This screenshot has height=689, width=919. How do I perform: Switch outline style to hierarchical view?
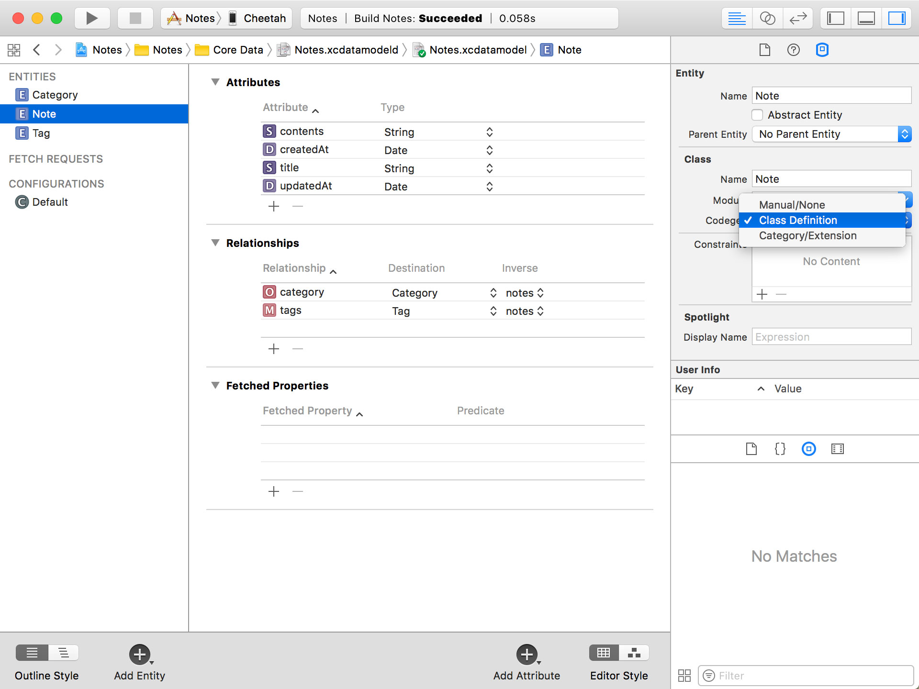tap(63, 653)
